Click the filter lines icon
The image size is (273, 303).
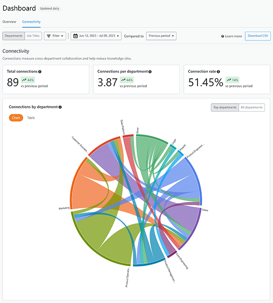pos(48,36)
